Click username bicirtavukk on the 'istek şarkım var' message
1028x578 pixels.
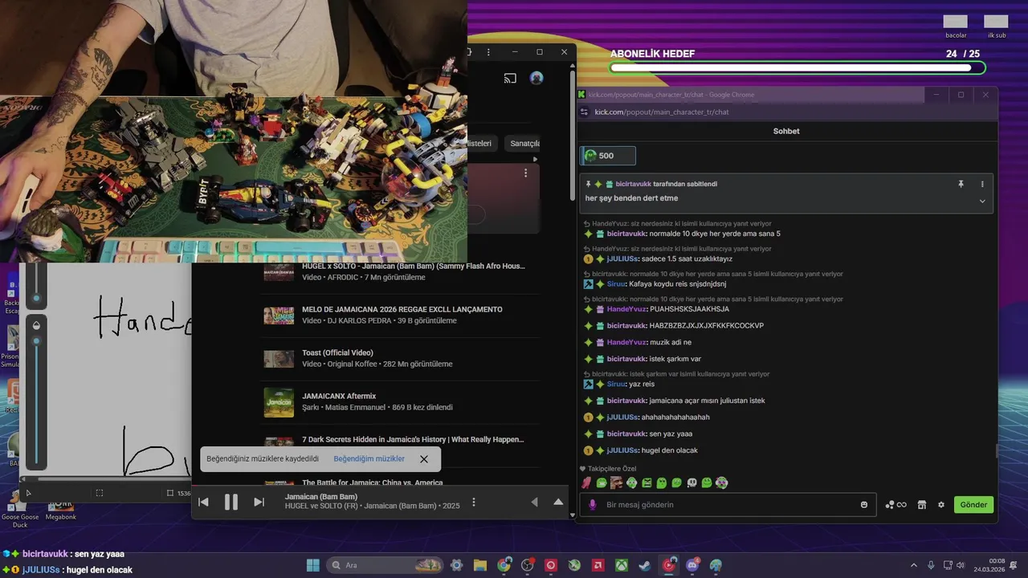[x=626, y=359]
